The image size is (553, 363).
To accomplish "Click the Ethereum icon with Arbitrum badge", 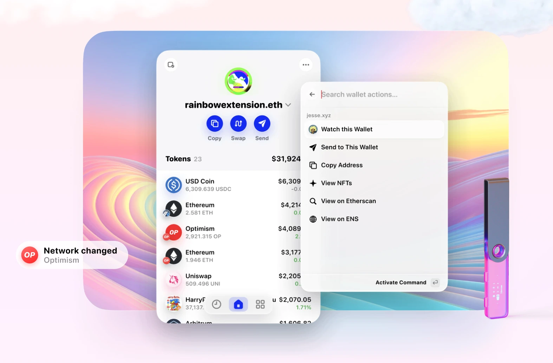I will 173,209.
